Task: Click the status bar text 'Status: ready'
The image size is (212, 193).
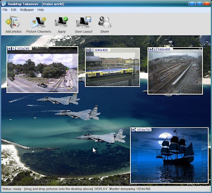Action: (12, 189)
